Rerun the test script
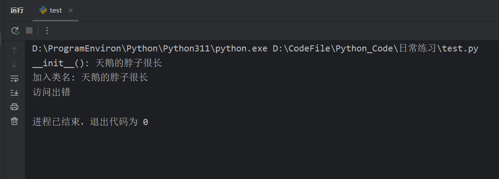This screenshot has height=179, width=499. point(15,30)
